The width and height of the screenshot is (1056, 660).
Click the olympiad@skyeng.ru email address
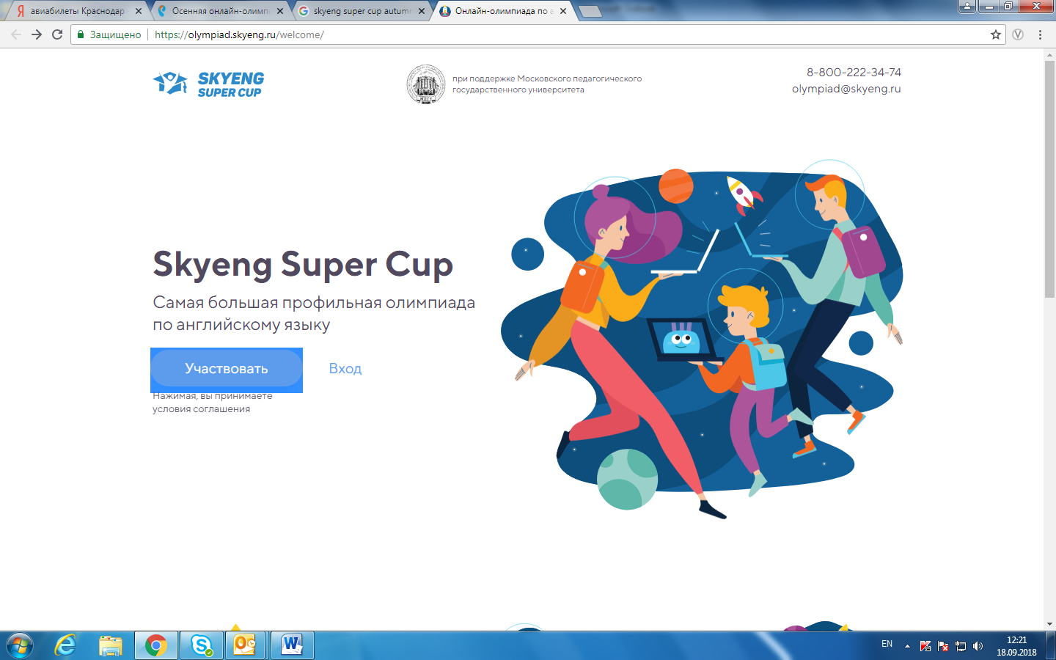(846, 89)
